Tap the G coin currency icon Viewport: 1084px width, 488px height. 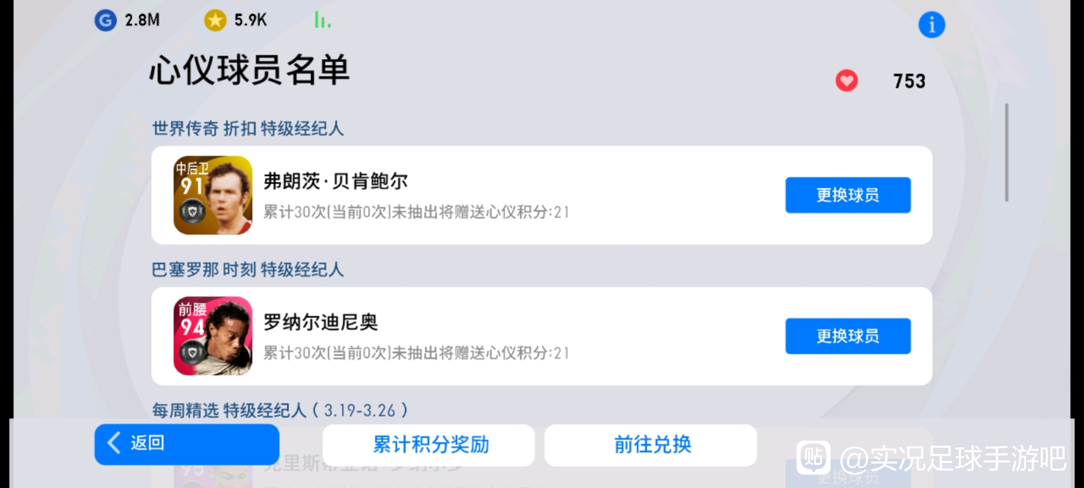tap(105, 21)
